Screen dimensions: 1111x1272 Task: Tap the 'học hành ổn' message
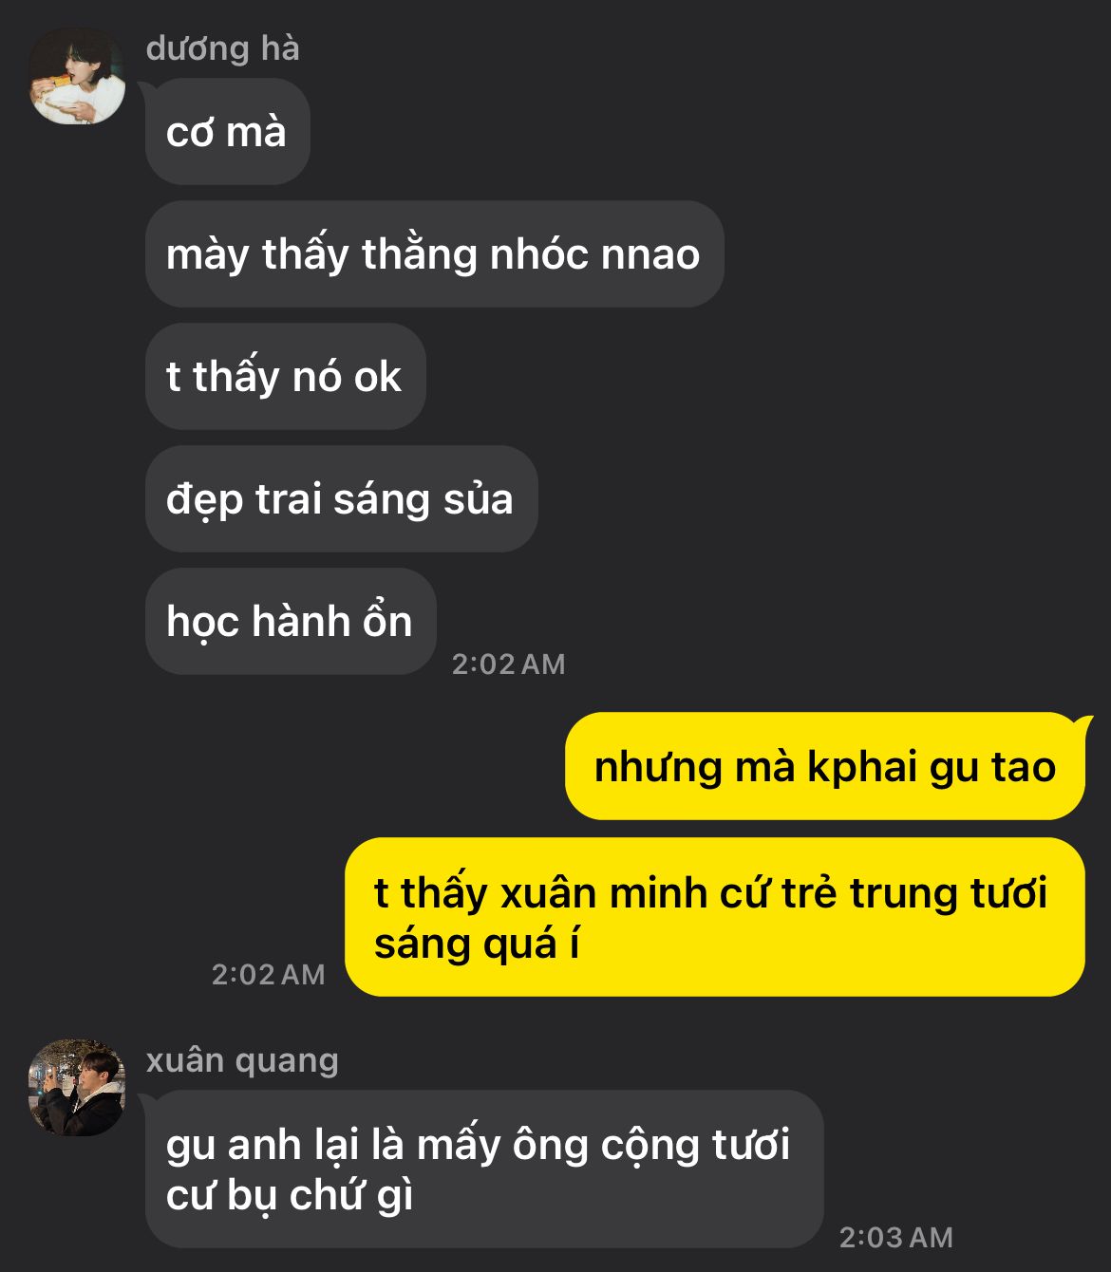point(291,622)
